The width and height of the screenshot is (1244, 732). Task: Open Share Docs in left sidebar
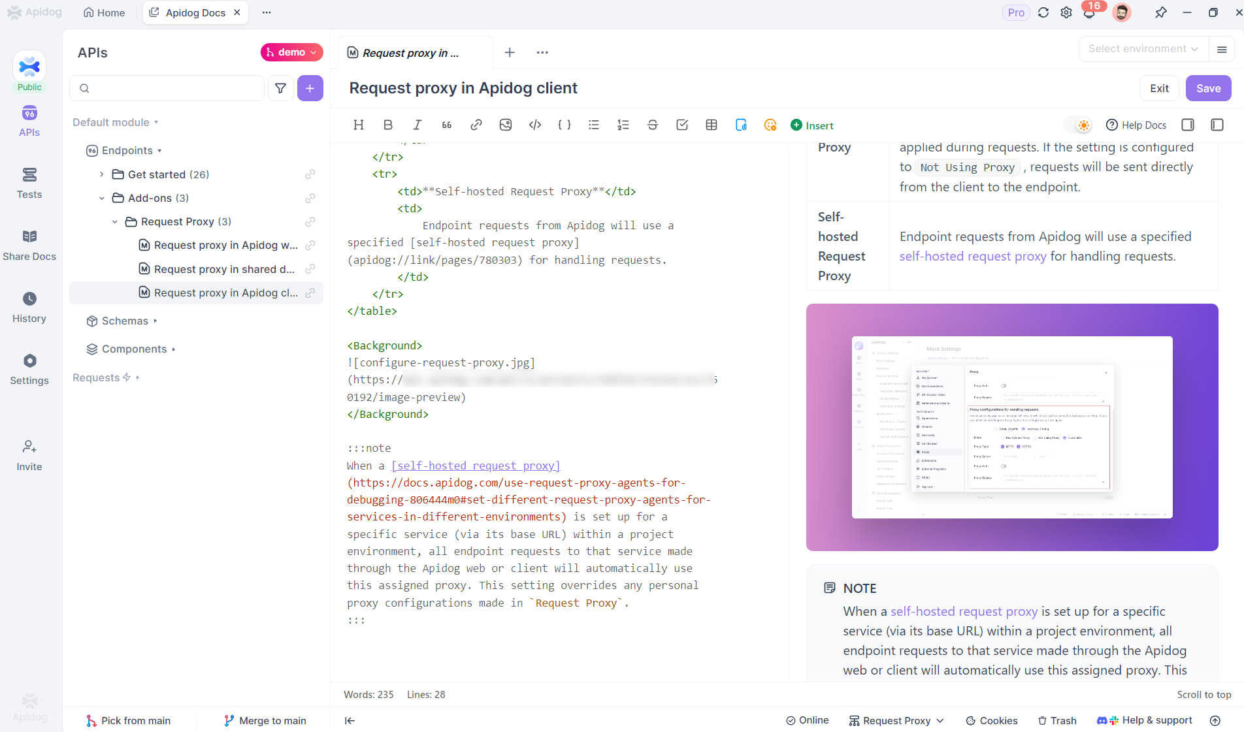(29, 246)
